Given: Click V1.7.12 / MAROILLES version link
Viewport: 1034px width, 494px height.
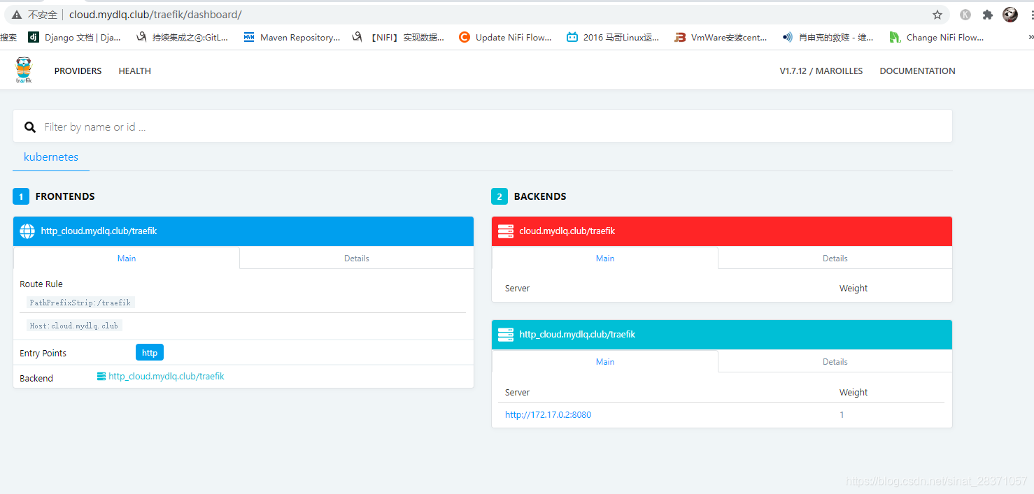Looking at the screenshot, I should (x=821, y=71).
